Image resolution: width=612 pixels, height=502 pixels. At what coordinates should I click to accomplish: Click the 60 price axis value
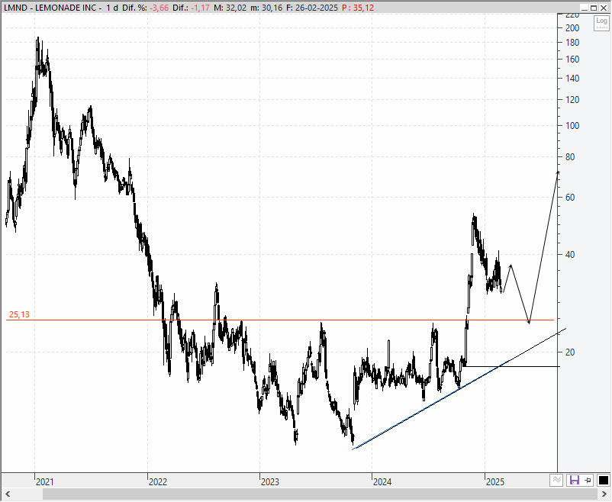click(570, 198)
